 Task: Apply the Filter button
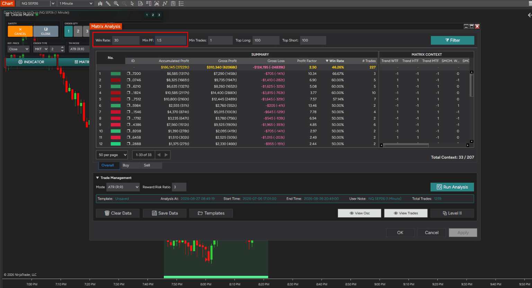pos(452,41)
